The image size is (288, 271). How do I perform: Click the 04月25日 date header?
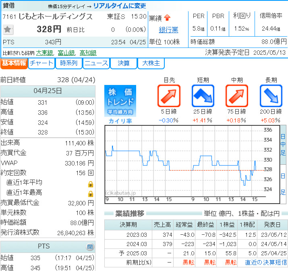pos(48,91)
